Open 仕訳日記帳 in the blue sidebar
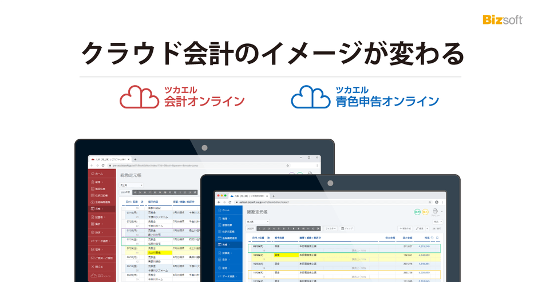The image size is (538, 282). 228,232
